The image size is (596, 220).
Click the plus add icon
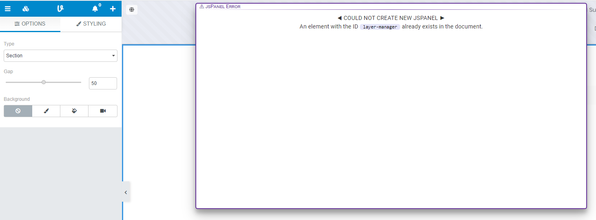tap(113, 9)
